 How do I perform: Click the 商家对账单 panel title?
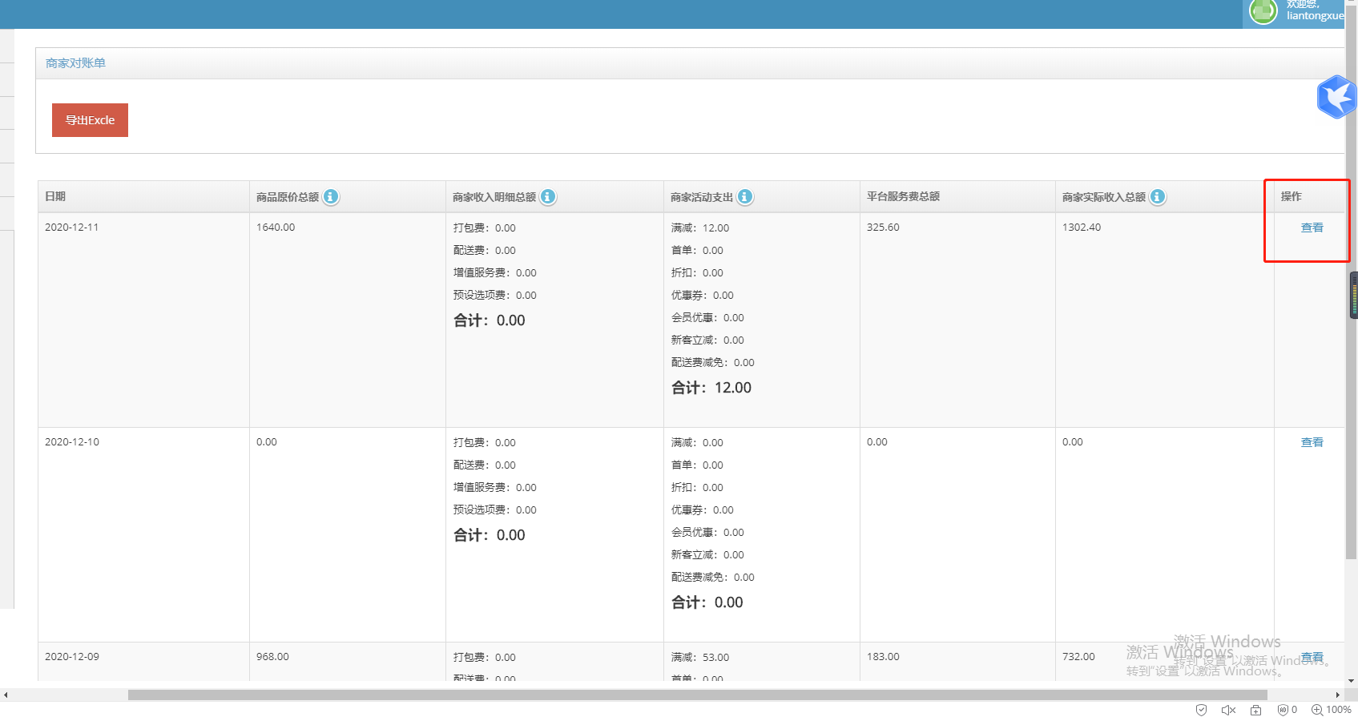pos(75,63)
